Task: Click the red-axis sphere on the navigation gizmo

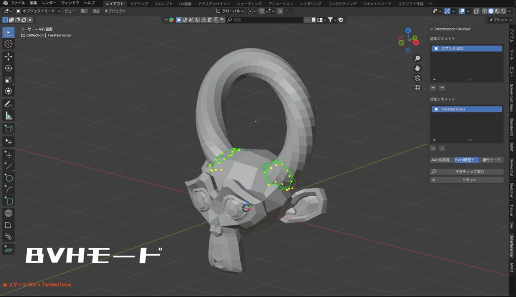Action: tap(416, 42)
